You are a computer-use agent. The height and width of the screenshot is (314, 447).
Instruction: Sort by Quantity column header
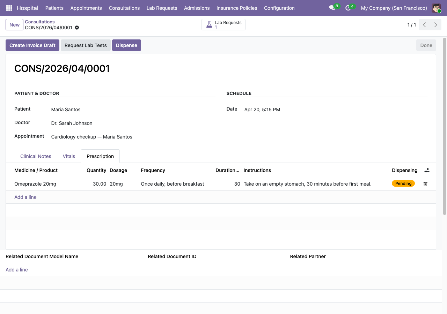click(x=96, y=170)
